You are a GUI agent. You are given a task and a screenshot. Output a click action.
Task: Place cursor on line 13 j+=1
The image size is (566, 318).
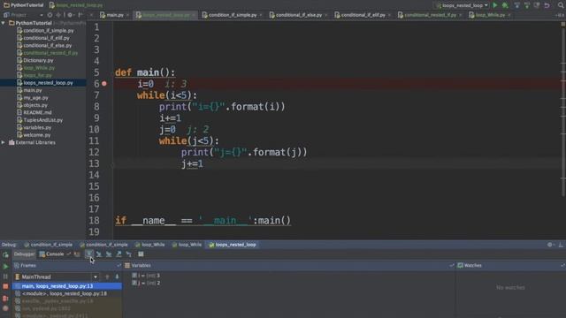(x=193, y=163)
